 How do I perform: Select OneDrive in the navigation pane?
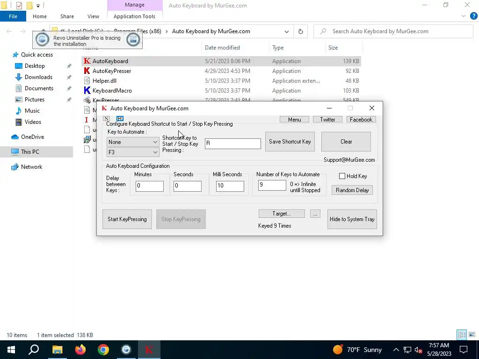tap(32, 137)
